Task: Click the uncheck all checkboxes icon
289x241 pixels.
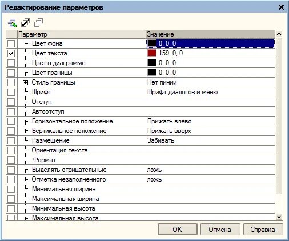Action: [38, 23]
